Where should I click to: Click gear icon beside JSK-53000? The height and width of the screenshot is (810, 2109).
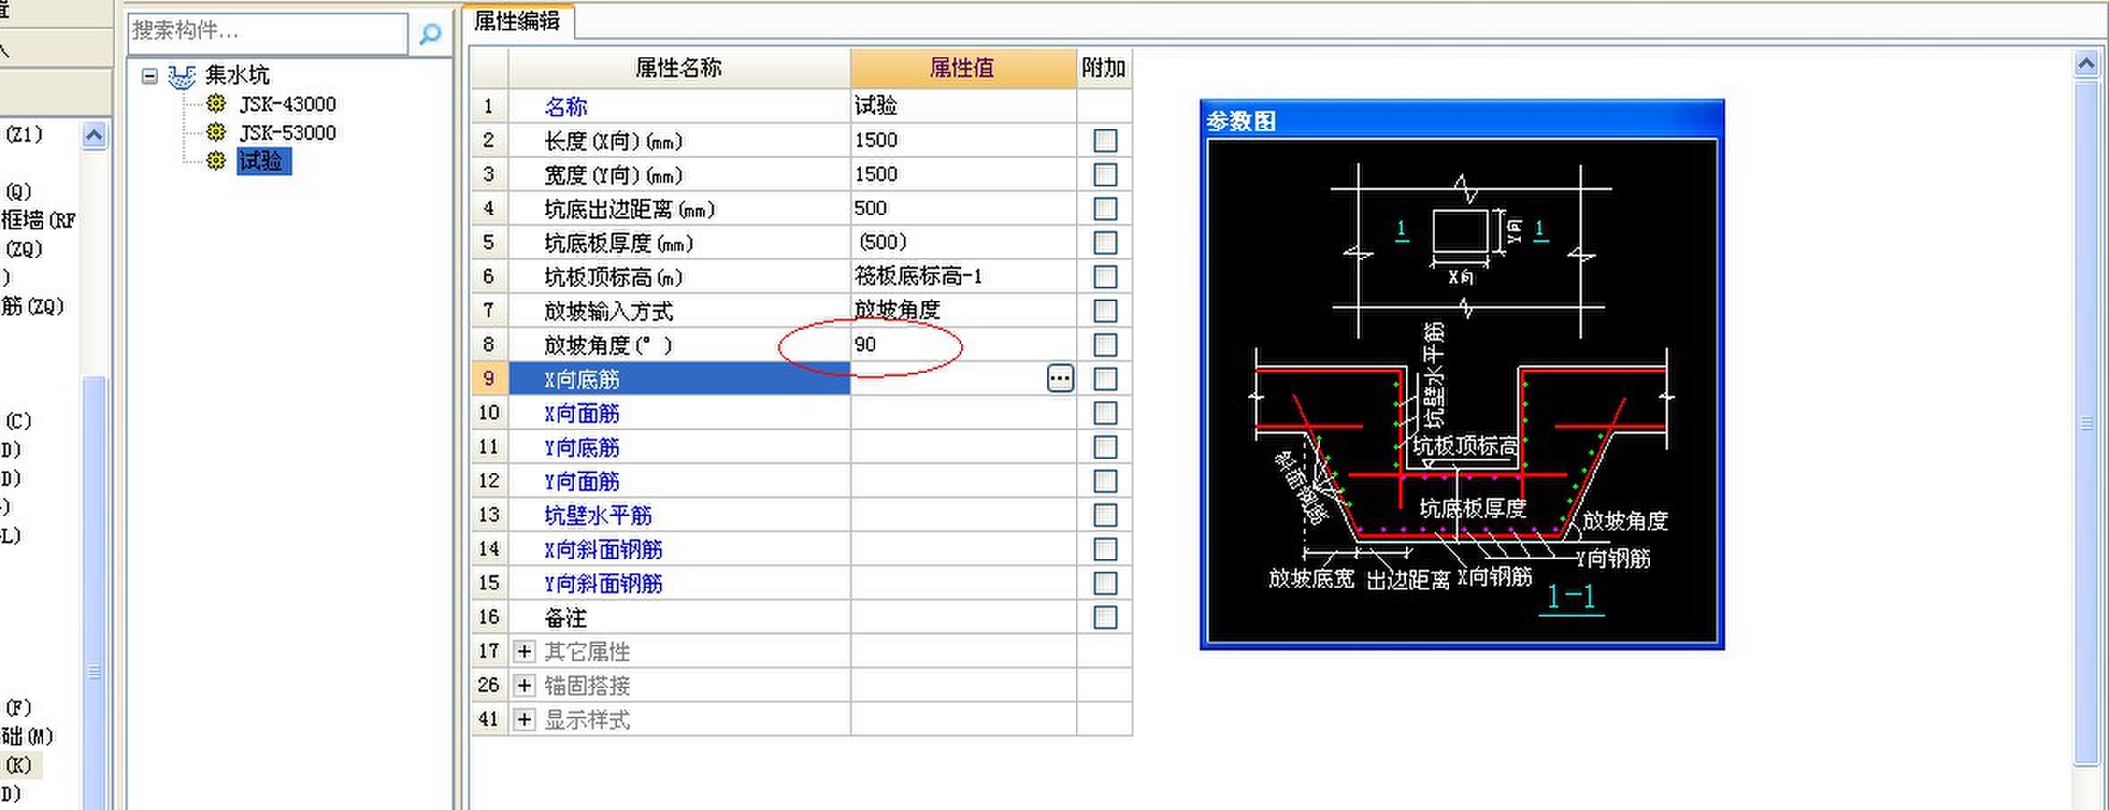click(x=216, y=132)
